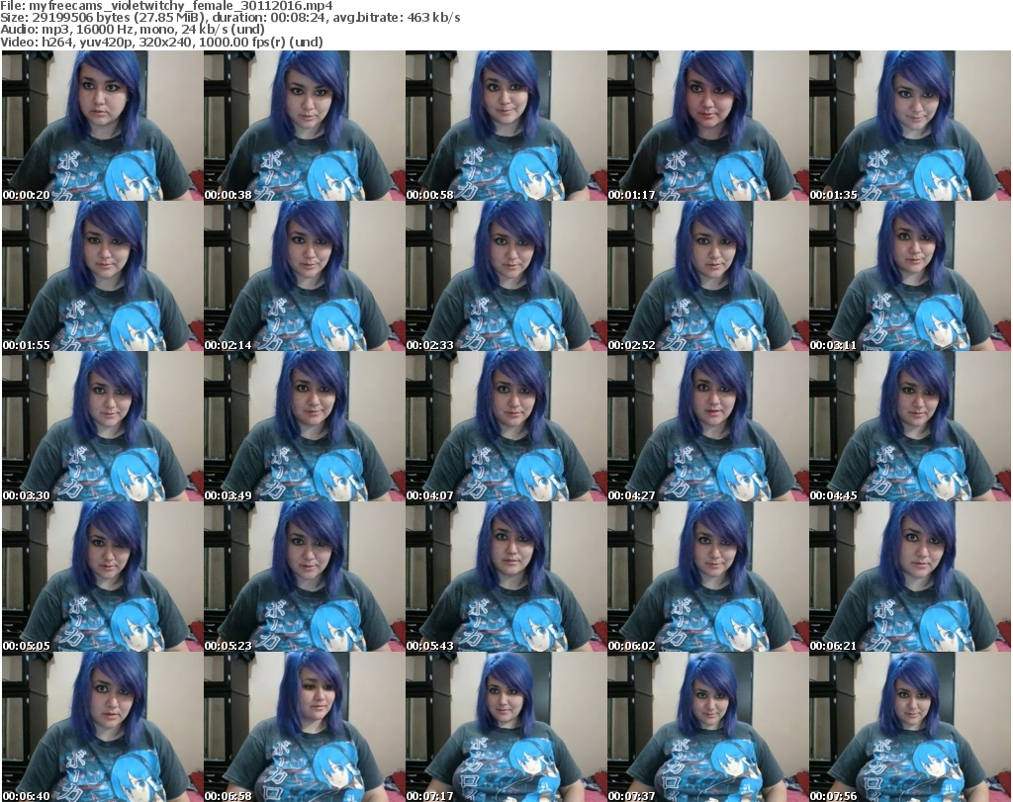Select the thumbnail stamped 00:04:07

506,427
